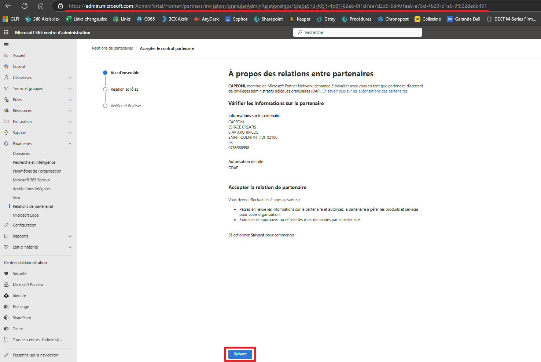Click the Rôles icon in the sidebar
This screenshot has width=541, height=362.
(6, 99)
